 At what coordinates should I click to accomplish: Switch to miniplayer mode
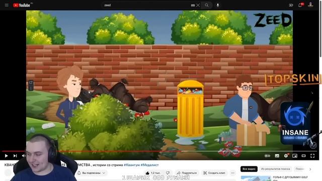click(295, 156)
